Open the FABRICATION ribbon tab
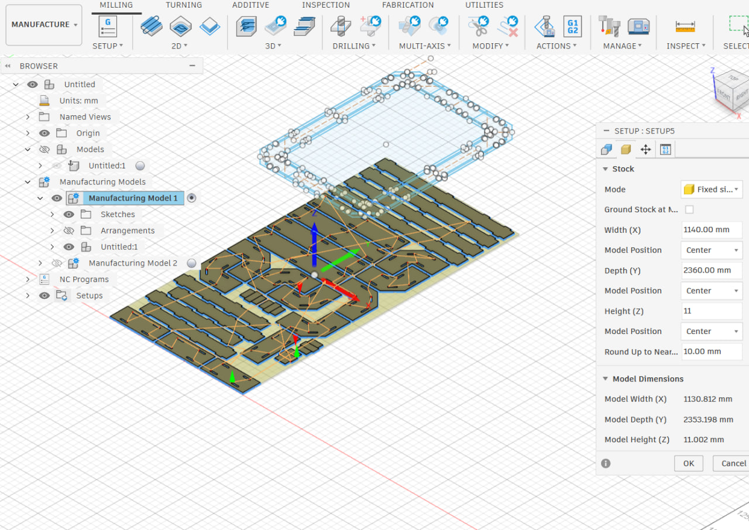The image size is (749, 530). 408,5
